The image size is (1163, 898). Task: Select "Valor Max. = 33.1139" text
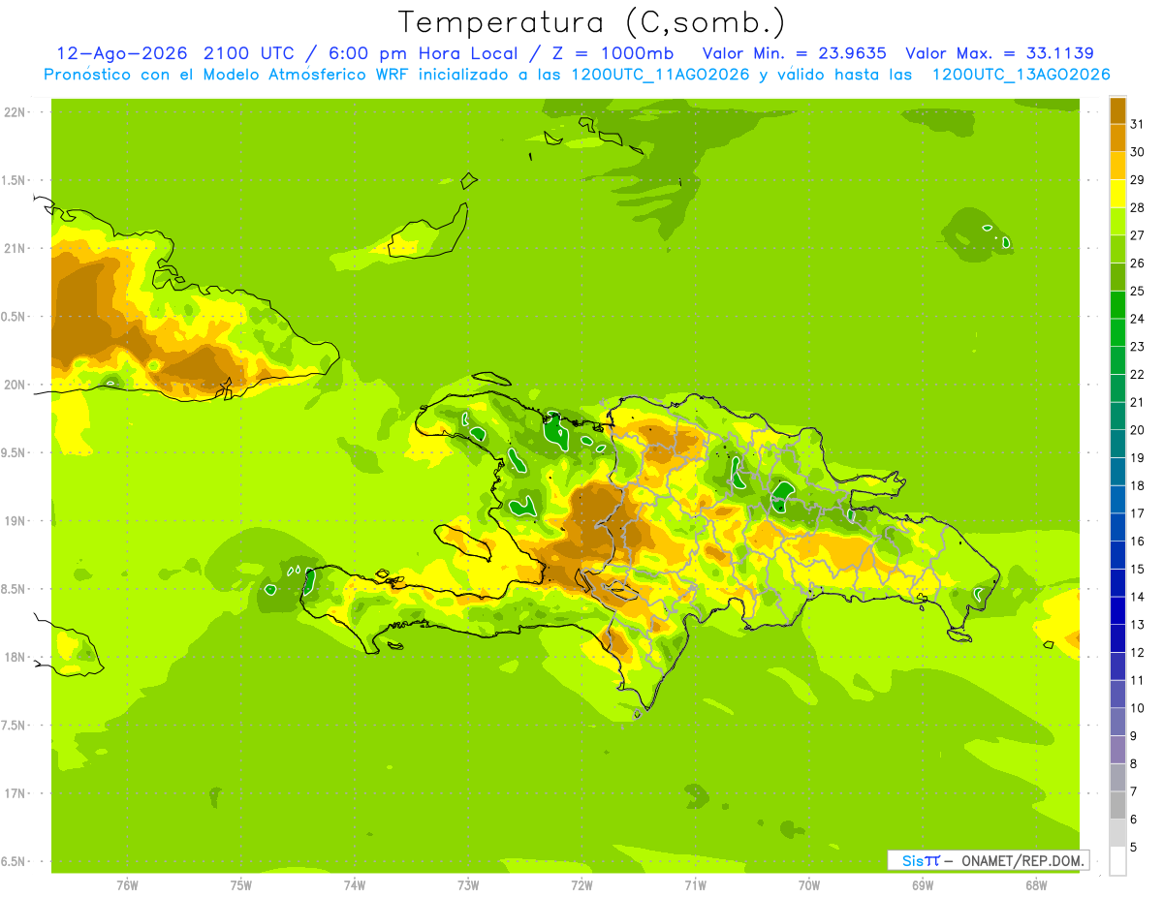coord(1000,53)
